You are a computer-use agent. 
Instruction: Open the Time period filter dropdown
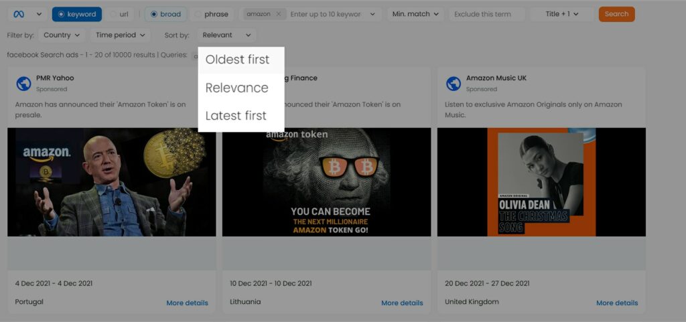(x=121, y=35)
